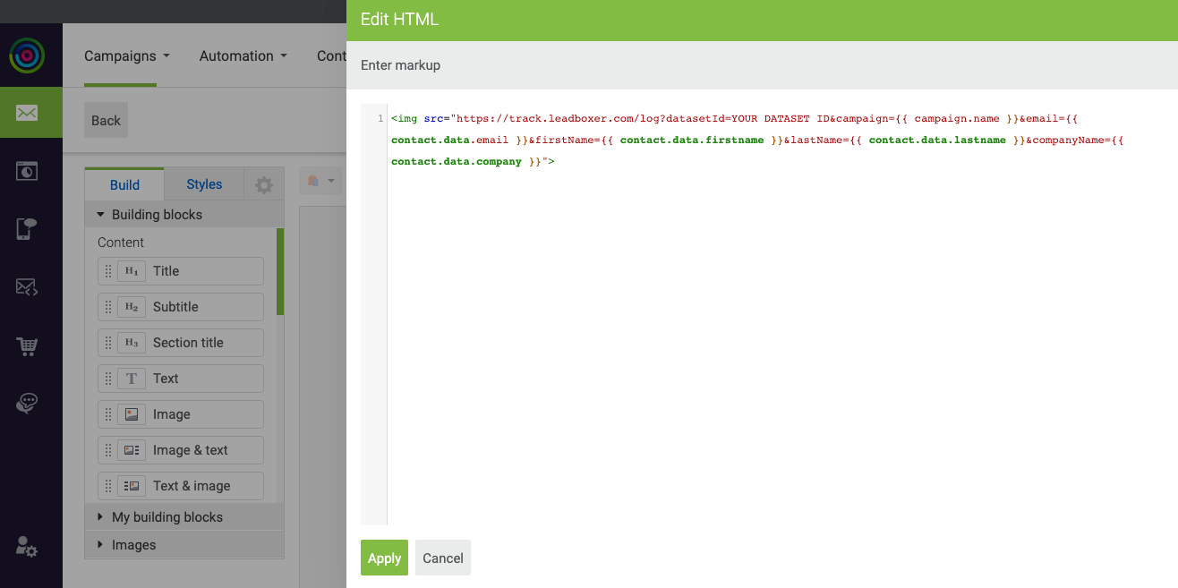Open the shopping cart sidebar icon
Screen dimensions: 1178x588
coord(27,346)
